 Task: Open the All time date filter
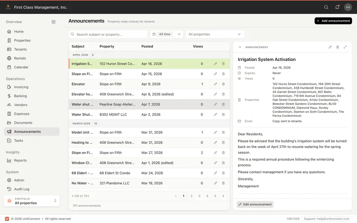click(x=167, y=34)
